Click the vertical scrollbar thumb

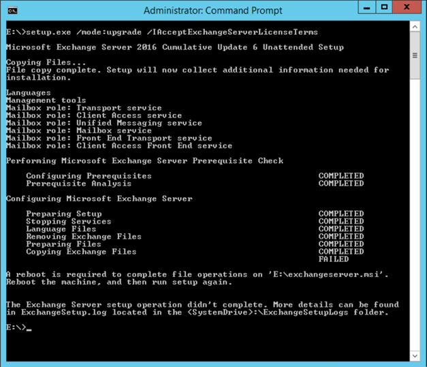(415, 56)
